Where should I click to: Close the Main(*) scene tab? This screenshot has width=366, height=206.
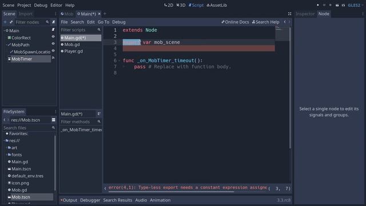click(x=99, y=14)
